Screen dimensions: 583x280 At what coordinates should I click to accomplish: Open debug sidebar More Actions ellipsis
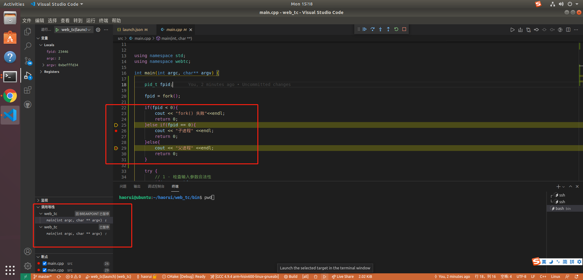(x=106, y=30)
